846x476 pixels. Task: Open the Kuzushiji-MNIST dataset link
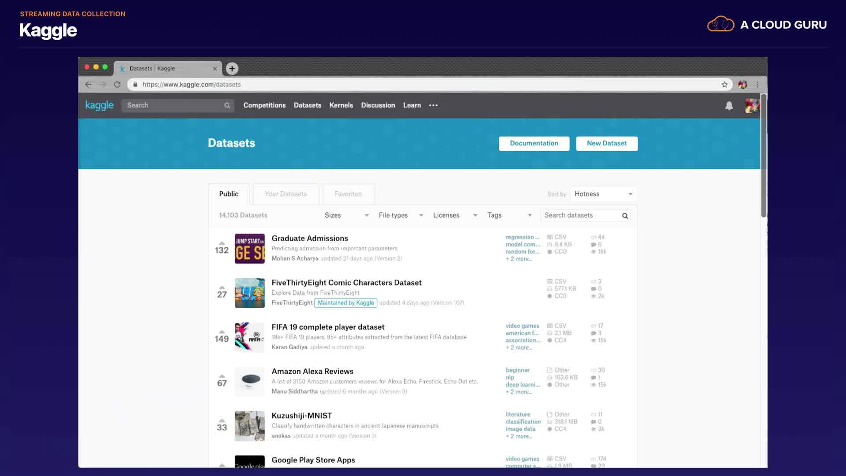tap(302, 416)
